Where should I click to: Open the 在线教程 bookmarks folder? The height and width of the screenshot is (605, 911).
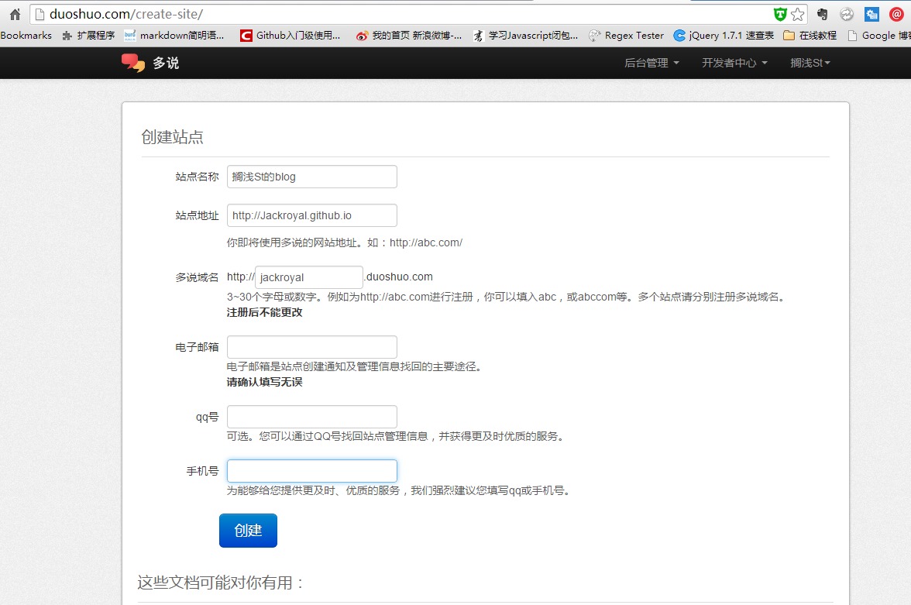point(810,36)
